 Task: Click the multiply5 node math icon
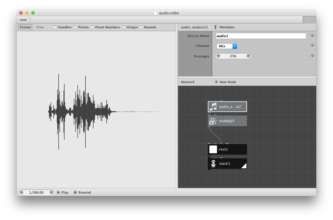pos(213,121)
